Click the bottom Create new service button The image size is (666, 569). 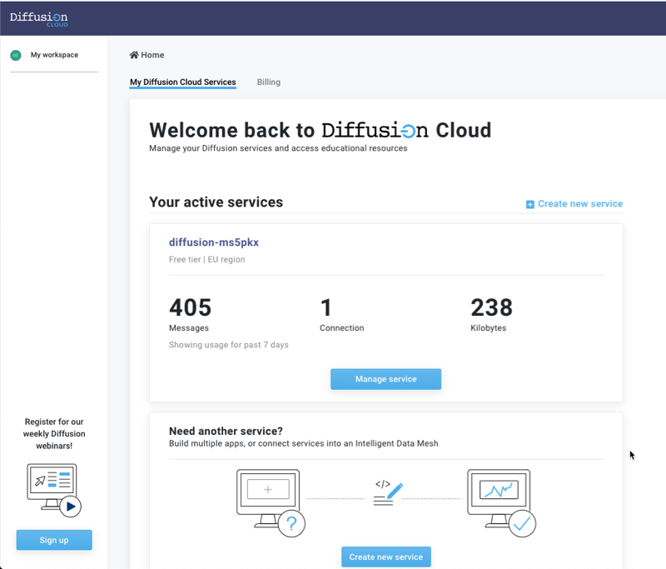pos(385,557)
